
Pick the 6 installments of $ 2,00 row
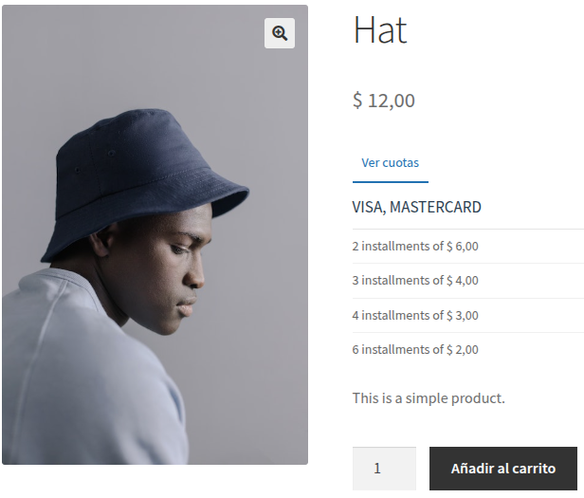click(x=415, y=349)
